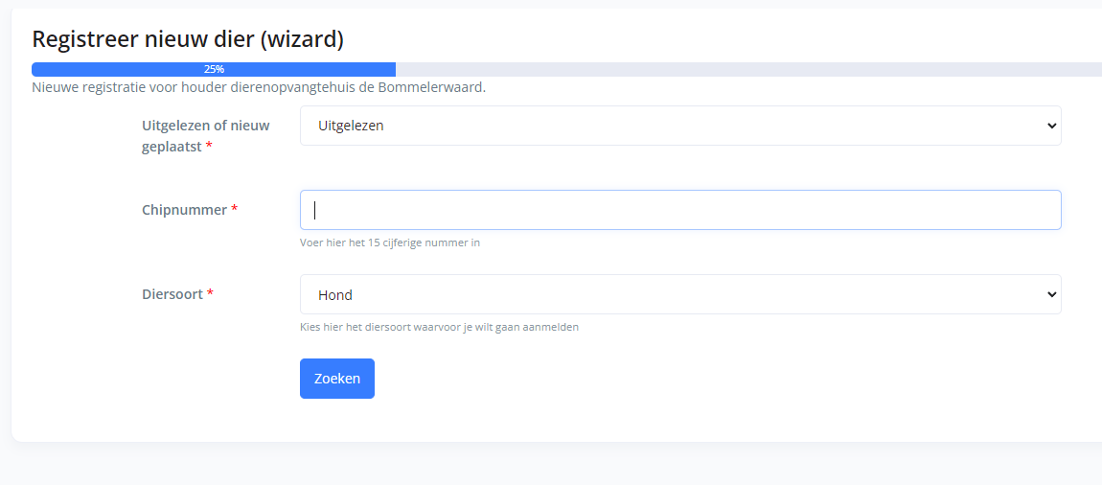Click the gray page background below the form card

point(551,465)
